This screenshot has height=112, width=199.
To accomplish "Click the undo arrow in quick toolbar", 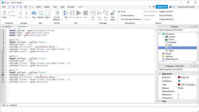I will pos(30,7).
